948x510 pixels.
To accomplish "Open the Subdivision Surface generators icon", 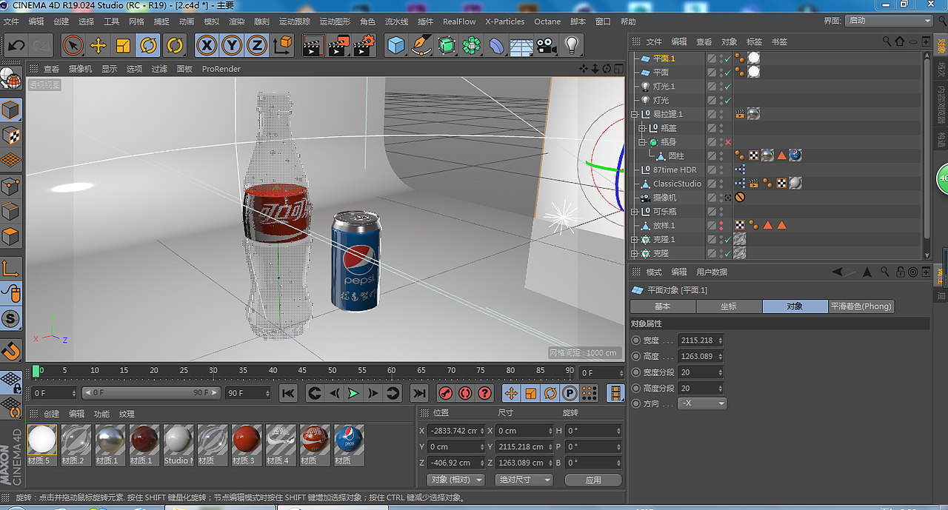I will [447, 45].
